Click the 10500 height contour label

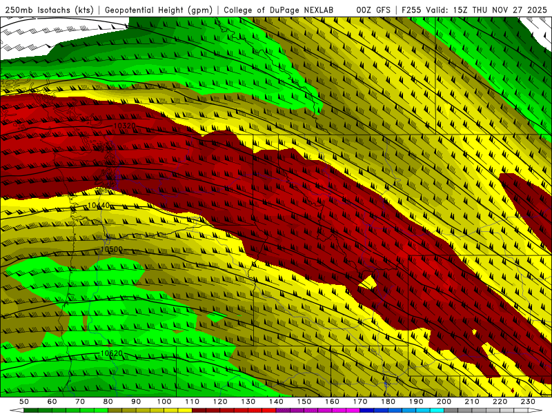(x=111, y=249)
